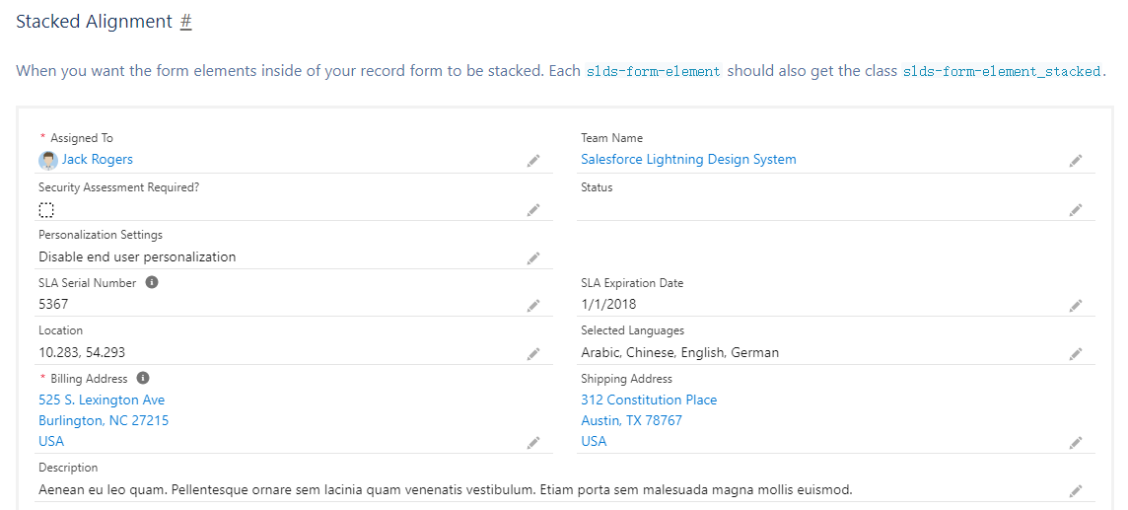Viewport: 1128px width, 510px height.
Task: Open the Jack Rogers user link
Action: coord(98,159)
